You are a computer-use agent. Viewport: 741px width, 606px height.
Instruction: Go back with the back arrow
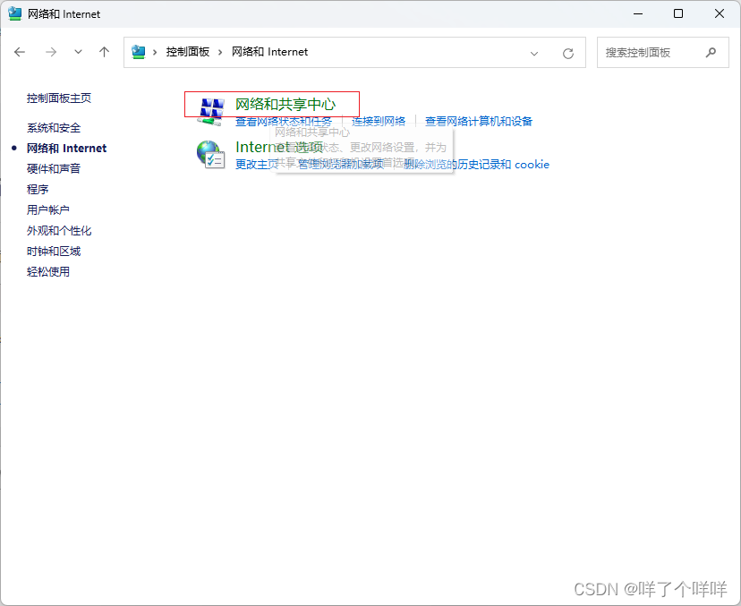20,52
